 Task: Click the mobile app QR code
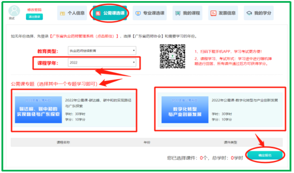(x=172, y=56)
